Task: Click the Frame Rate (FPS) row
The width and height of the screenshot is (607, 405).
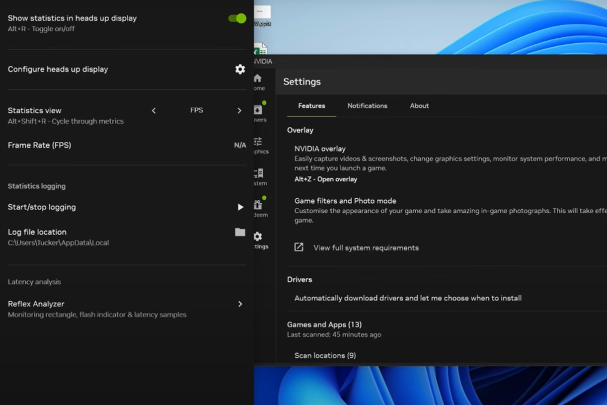Action: click(x=40, y=145)
